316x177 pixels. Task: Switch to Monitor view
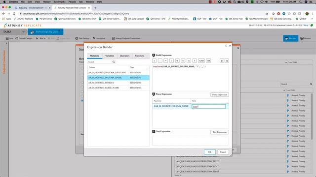click(306, 38)
